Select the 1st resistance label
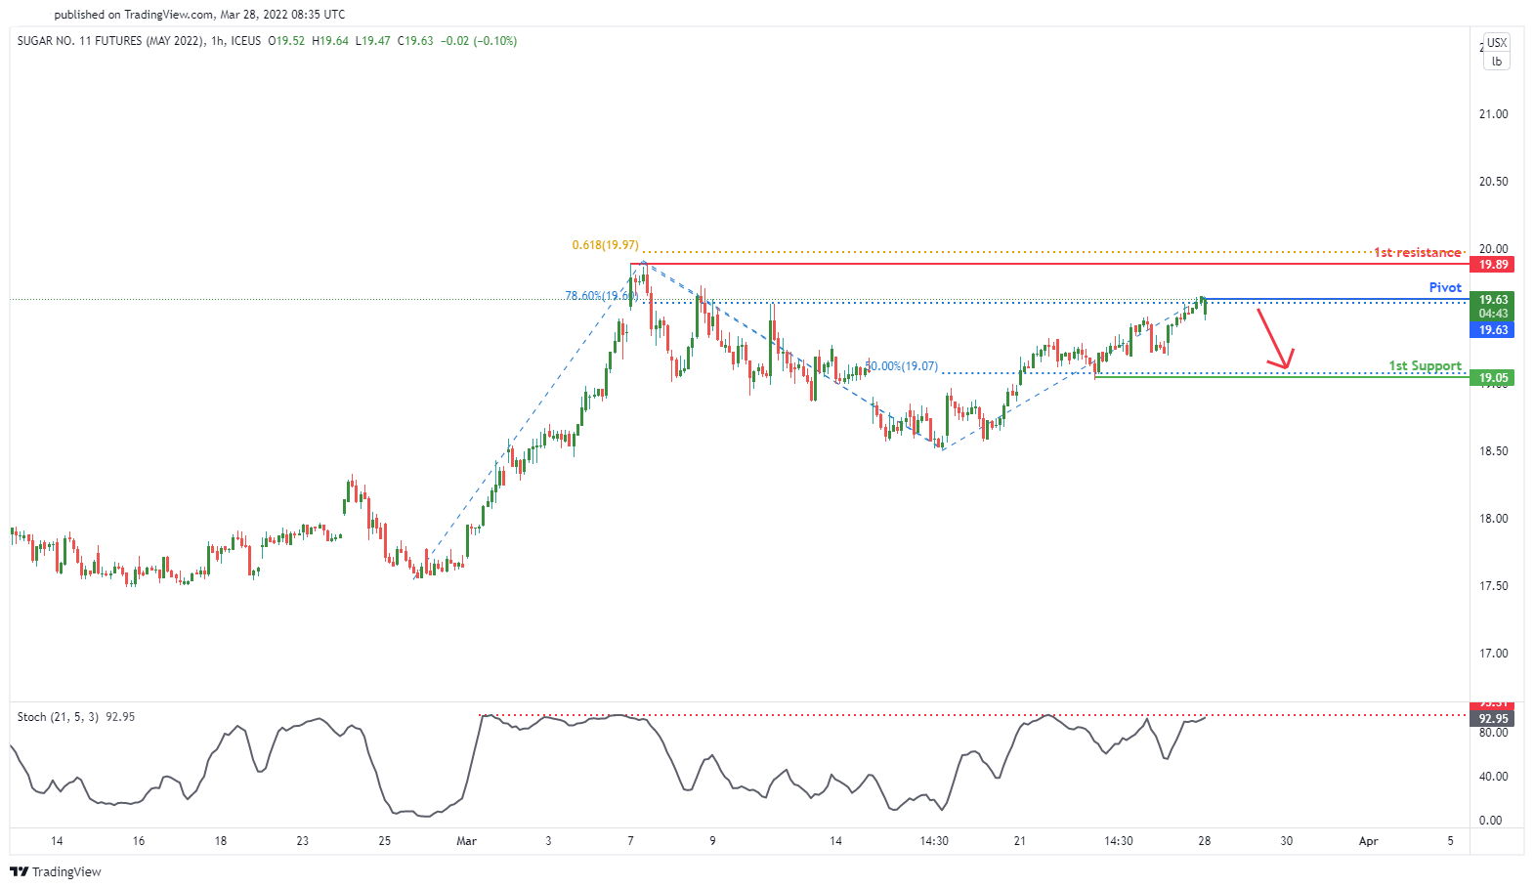The height and width of the screenshot is (889, 1534). pos(1418,252)
